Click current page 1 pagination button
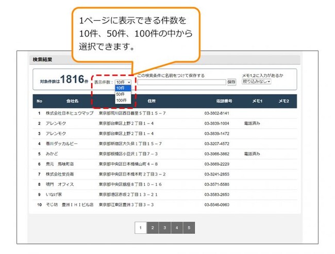The height and width of the screenshot is (254, 335). click(x=140, y=227)
